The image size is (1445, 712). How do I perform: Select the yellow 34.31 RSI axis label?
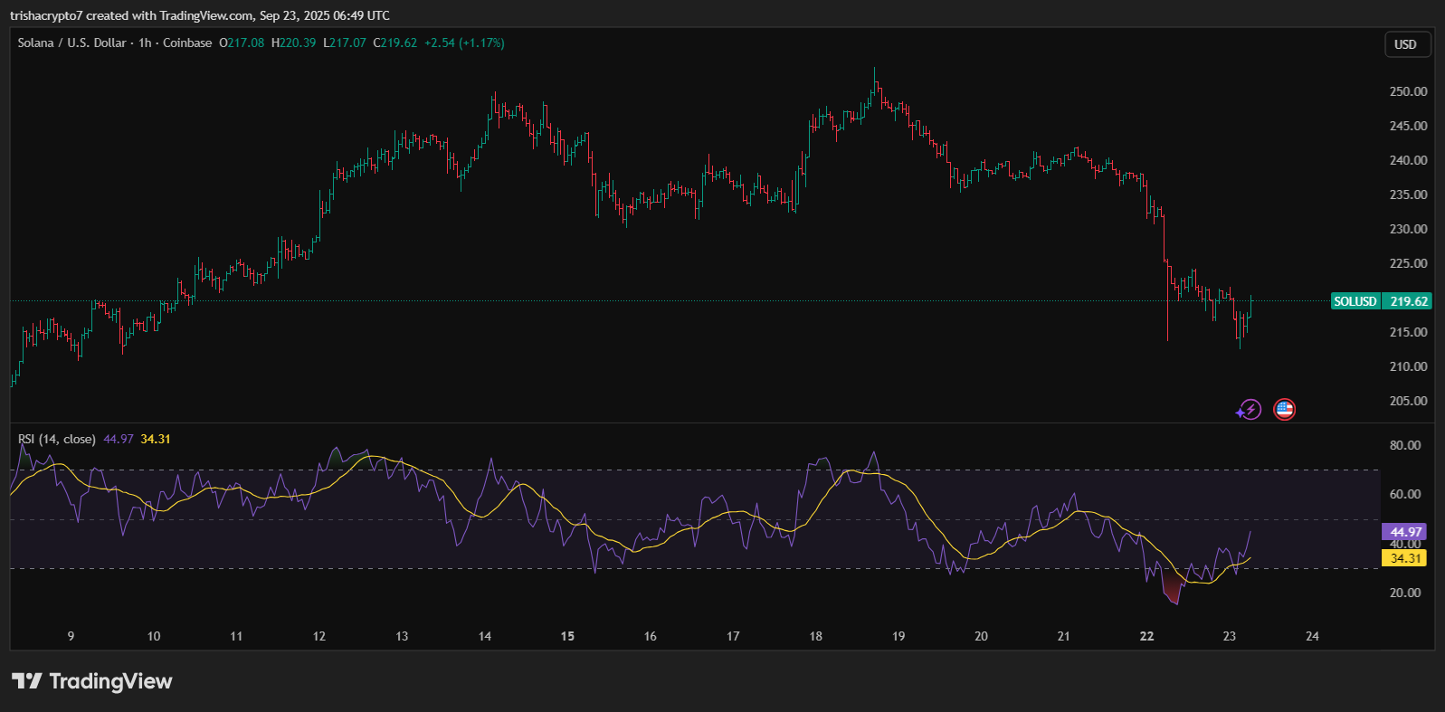tap(1405, 558)
